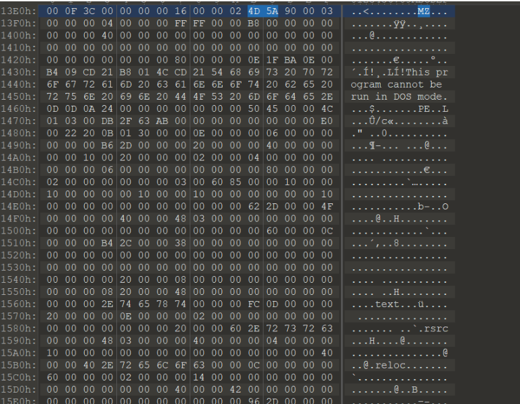Click the highlighted MZ text in the ASCII column

[424, 11]
